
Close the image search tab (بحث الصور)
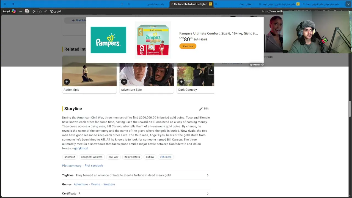(x=128, y=4)
